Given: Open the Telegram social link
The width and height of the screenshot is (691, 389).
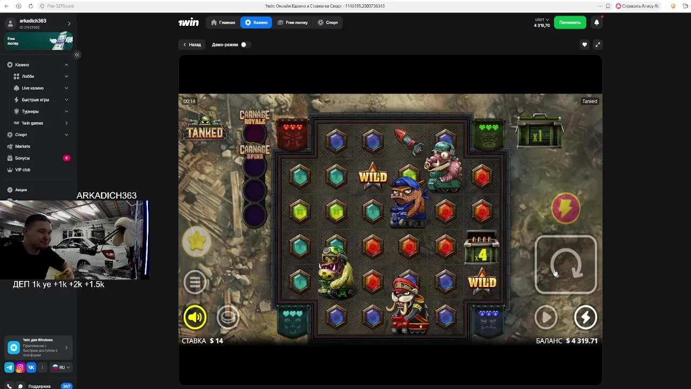Looking at the screenshot, I should tap(9, 367).
